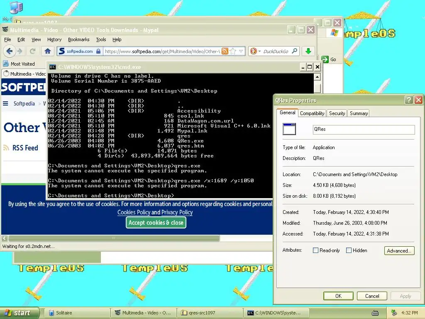
Task: Open the address bar history dropdown arrow
Action: [241, 51]
